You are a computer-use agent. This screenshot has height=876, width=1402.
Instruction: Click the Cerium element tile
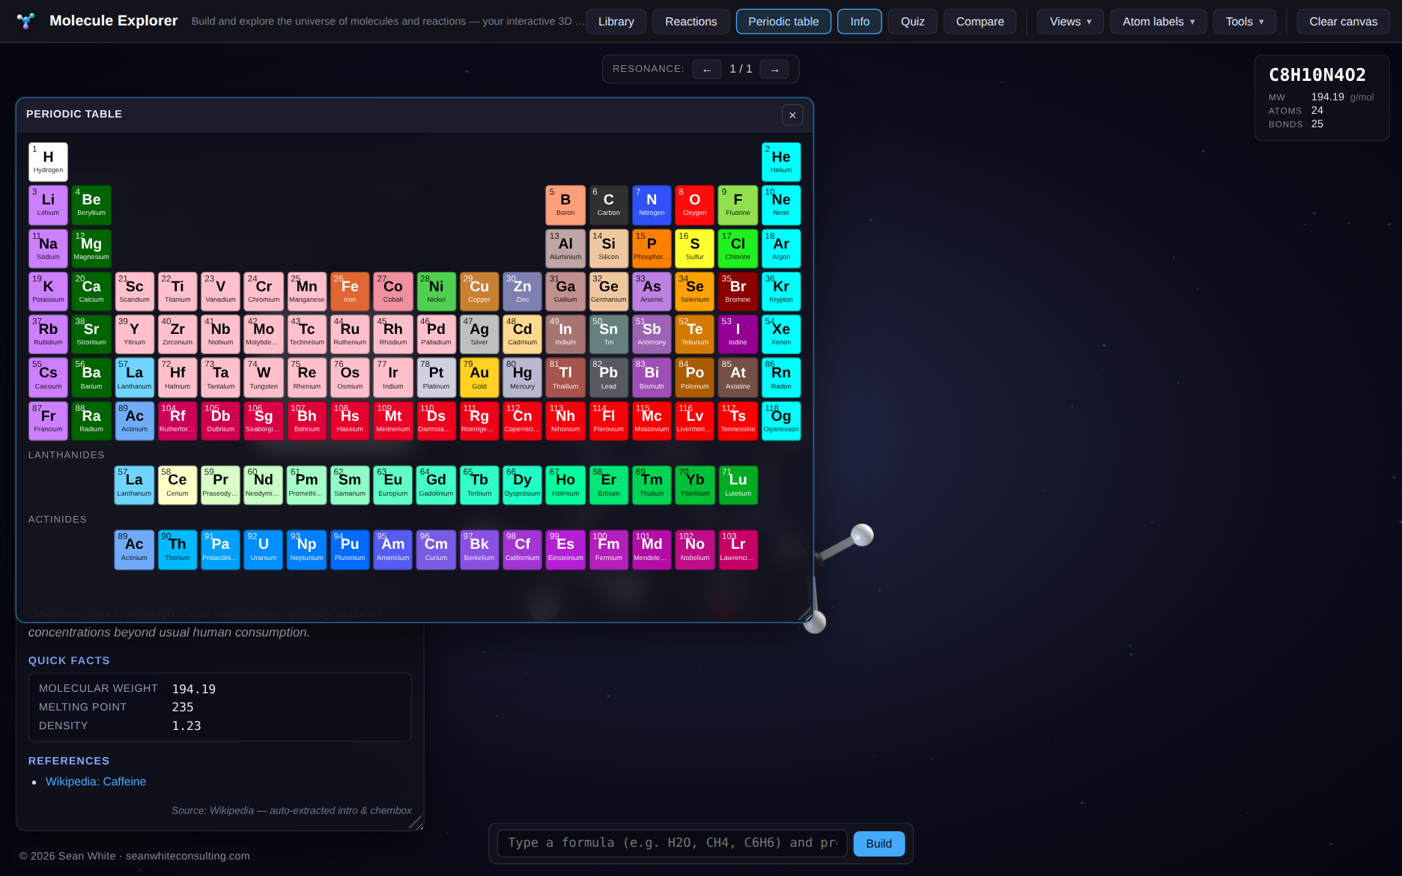177,485
